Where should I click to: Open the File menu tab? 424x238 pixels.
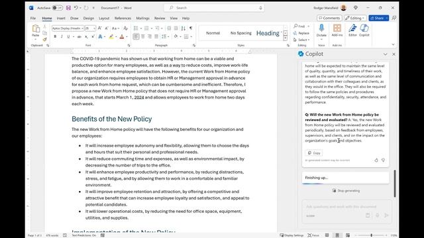coord(33,18)
